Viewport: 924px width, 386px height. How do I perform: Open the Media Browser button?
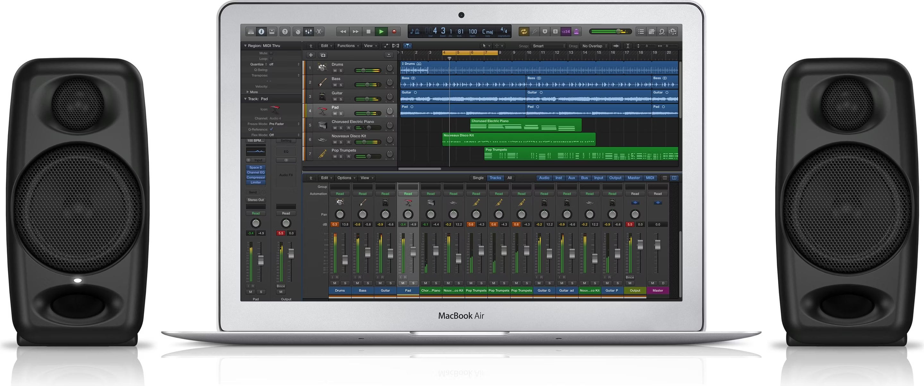tap(672, 31)
